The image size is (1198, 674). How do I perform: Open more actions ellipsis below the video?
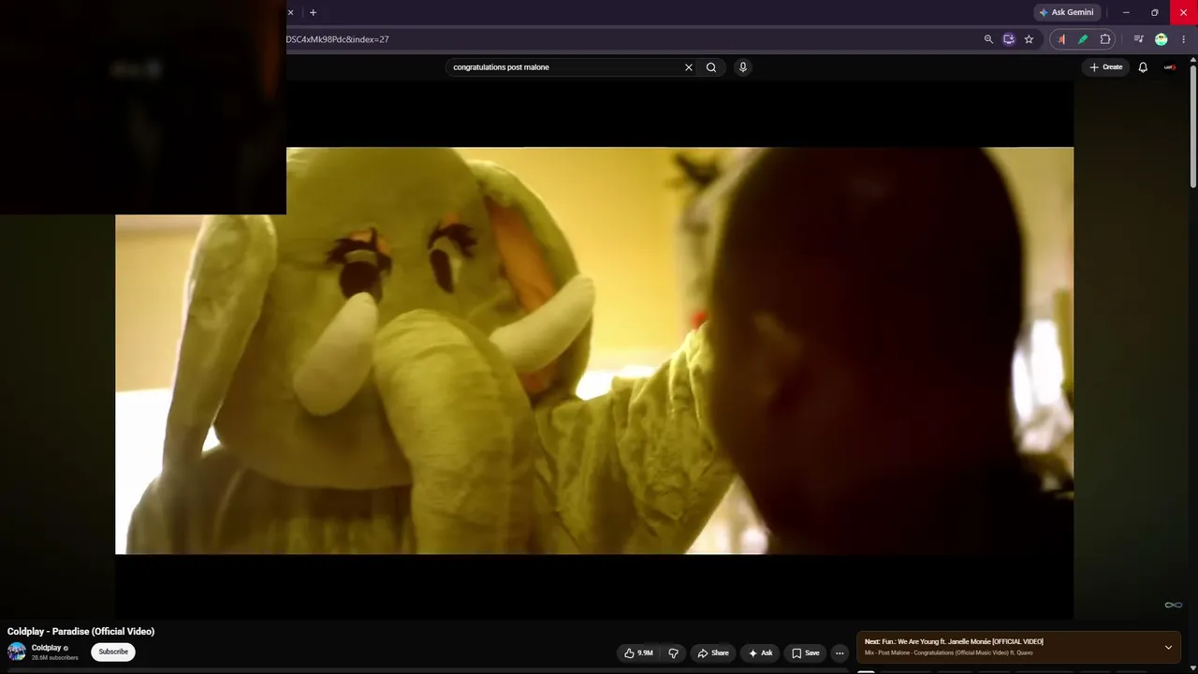coord(840,653)
